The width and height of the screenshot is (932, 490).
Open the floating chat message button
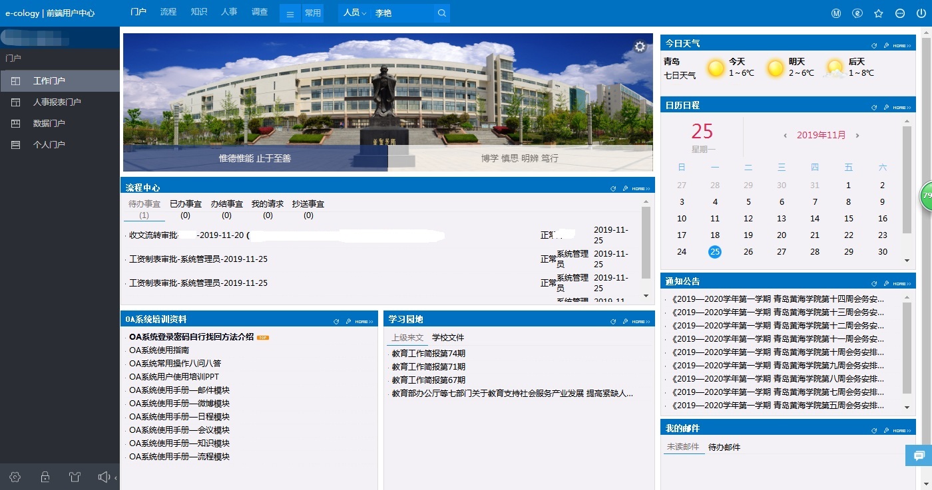click(x=919, y=455)
